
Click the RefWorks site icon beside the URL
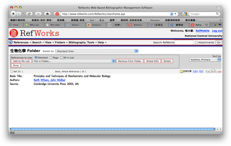pos(57,14)
